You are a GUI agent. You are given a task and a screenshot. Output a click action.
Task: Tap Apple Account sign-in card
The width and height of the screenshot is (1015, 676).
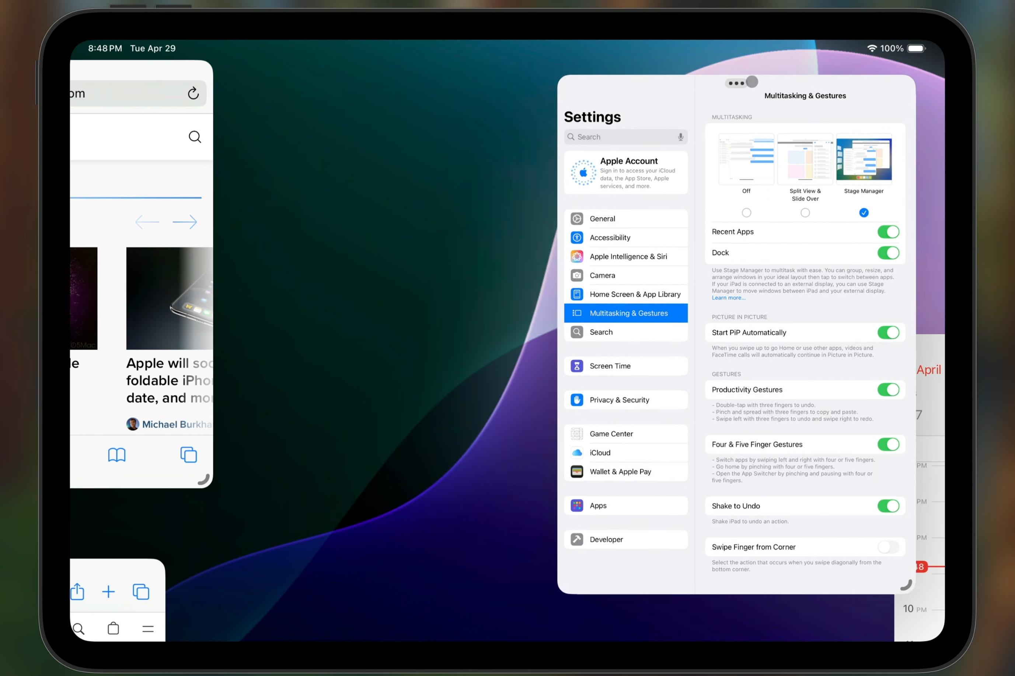pyautogui.click(x=626, y=172)
